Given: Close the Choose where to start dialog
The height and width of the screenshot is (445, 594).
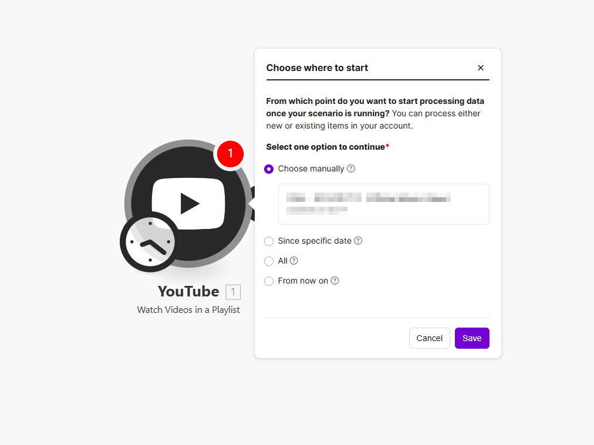Looking at the screenshot, I should (481, 68).
